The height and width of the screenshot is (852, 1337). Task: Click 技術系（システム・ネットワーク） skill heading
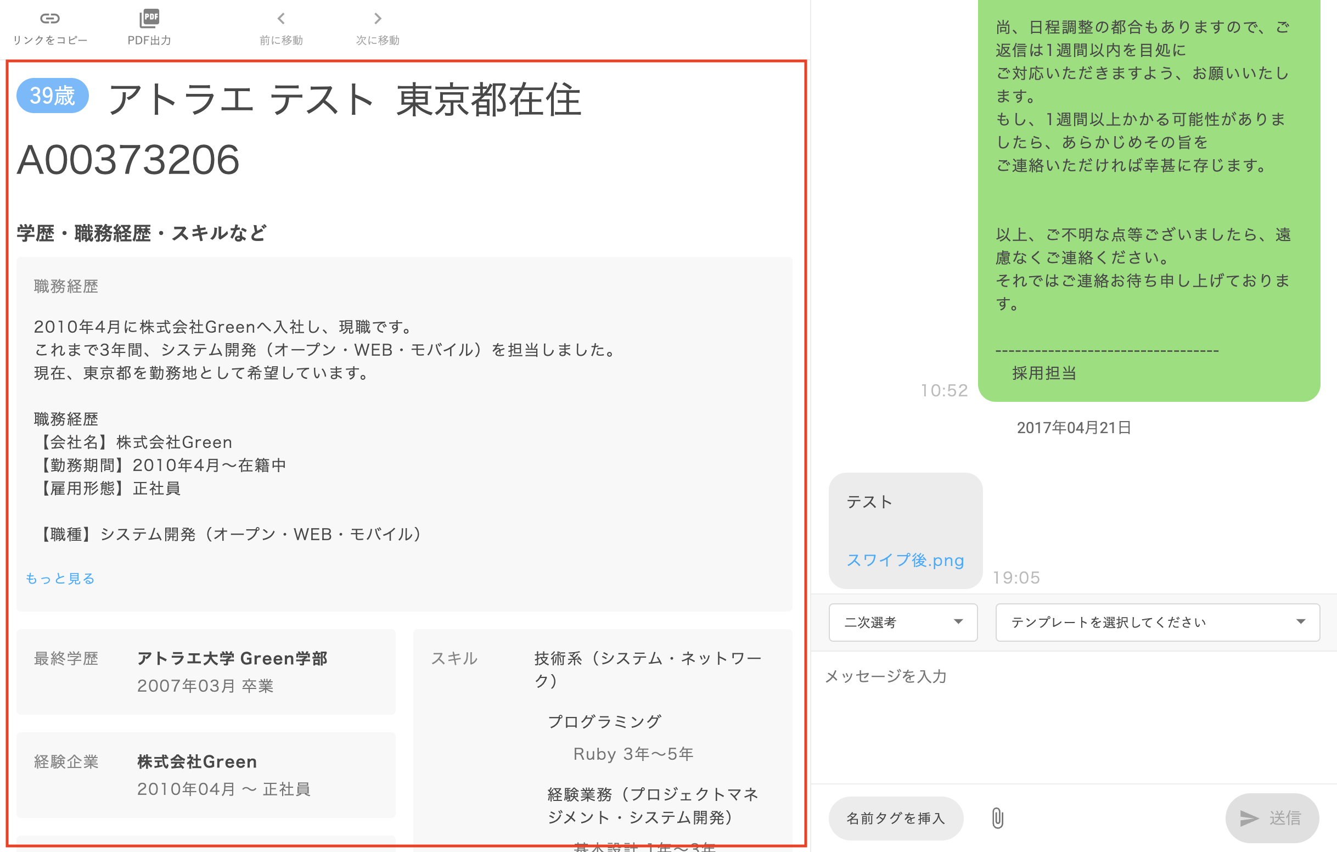pyautogui.click(x=648, y=669)
